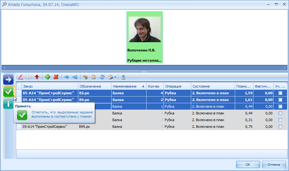Image resolution: width=289 pixels, height=171 pixels.
Task: Click the OK button
Action: click(x=248, y=165)
